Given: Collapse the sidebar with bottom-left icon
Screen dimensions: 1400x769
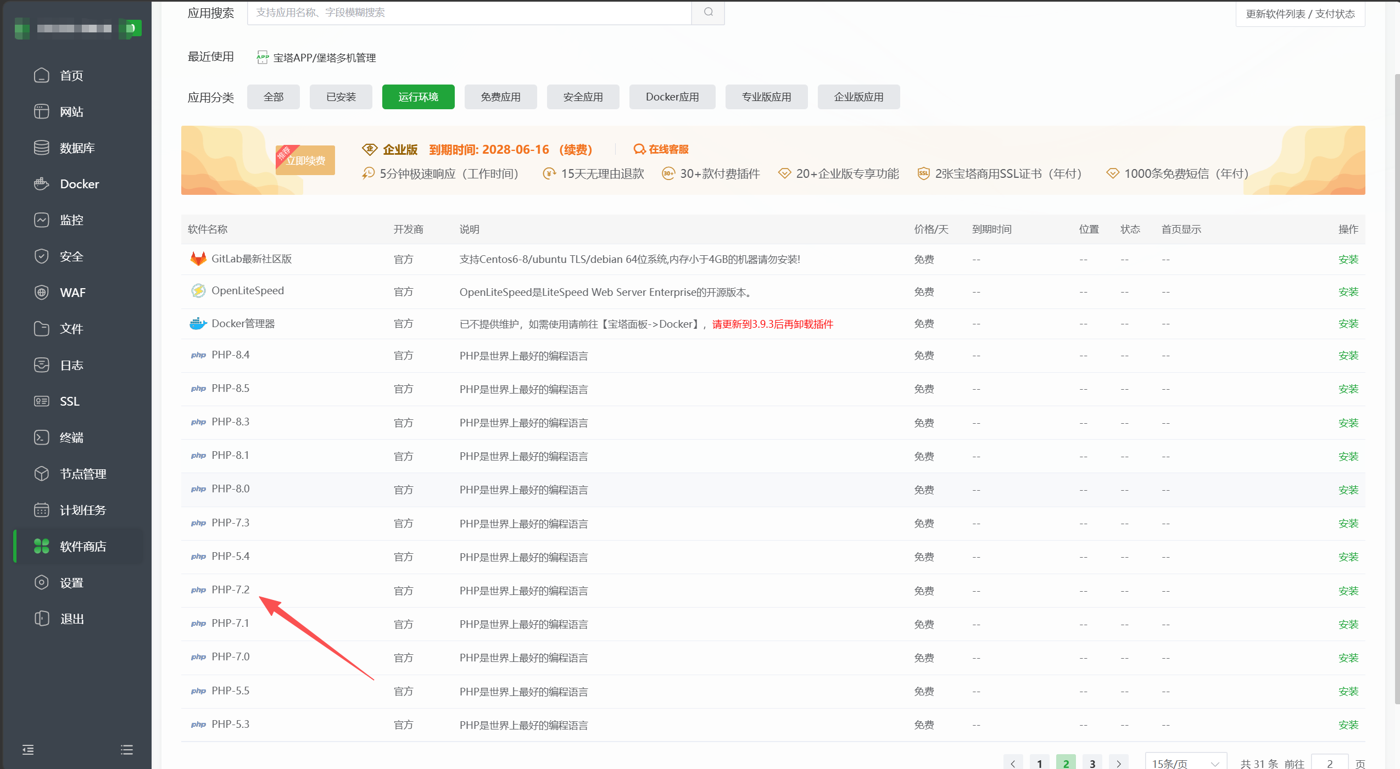Looking at the screenshot, I should (x=28, y=750).
